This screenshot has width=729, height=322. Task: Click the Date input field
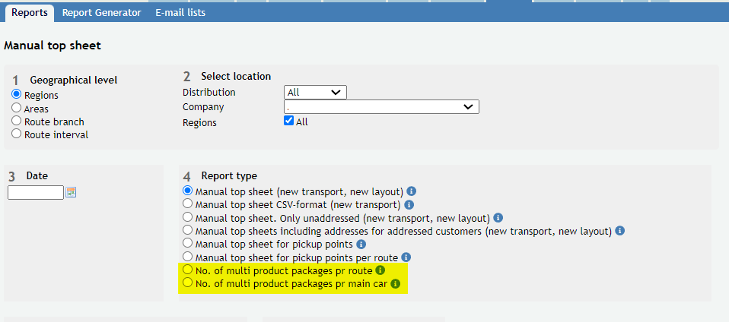(36, 192)
